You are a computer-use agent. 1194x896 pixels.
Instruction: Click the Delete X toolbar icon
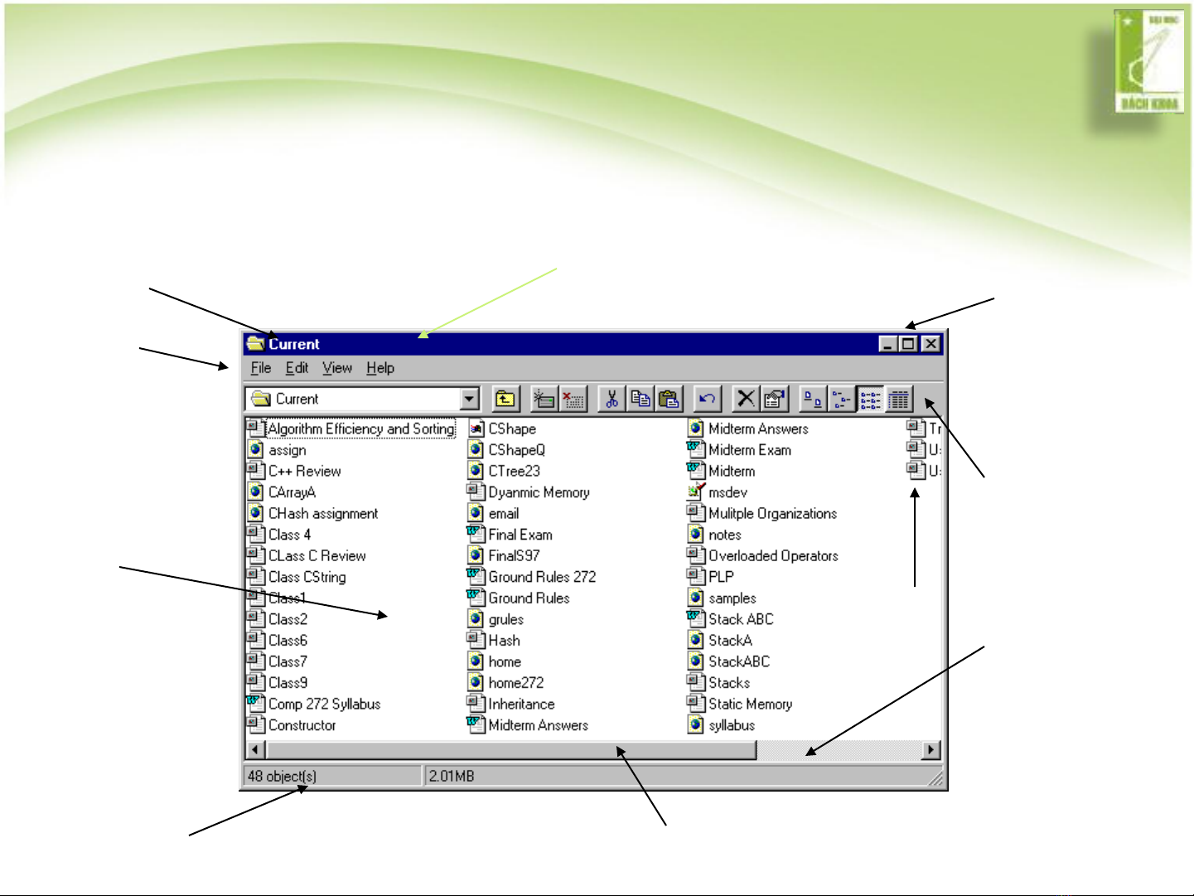pos(746,400)
